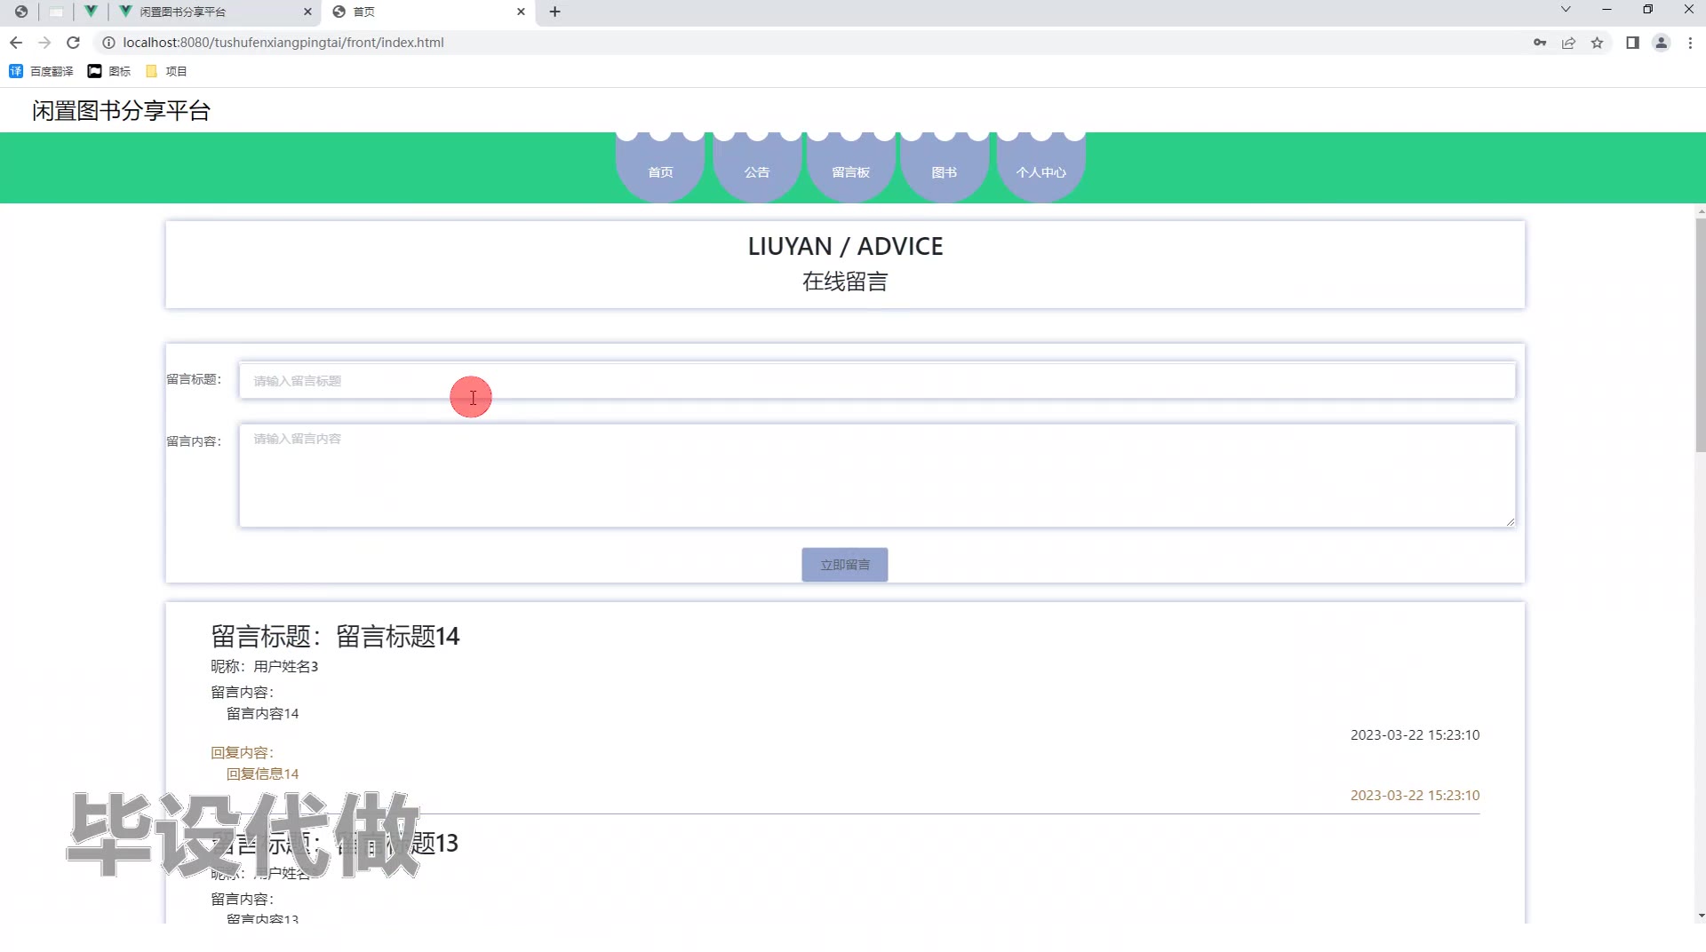Share this page via the share icon

coord(1568,43)
